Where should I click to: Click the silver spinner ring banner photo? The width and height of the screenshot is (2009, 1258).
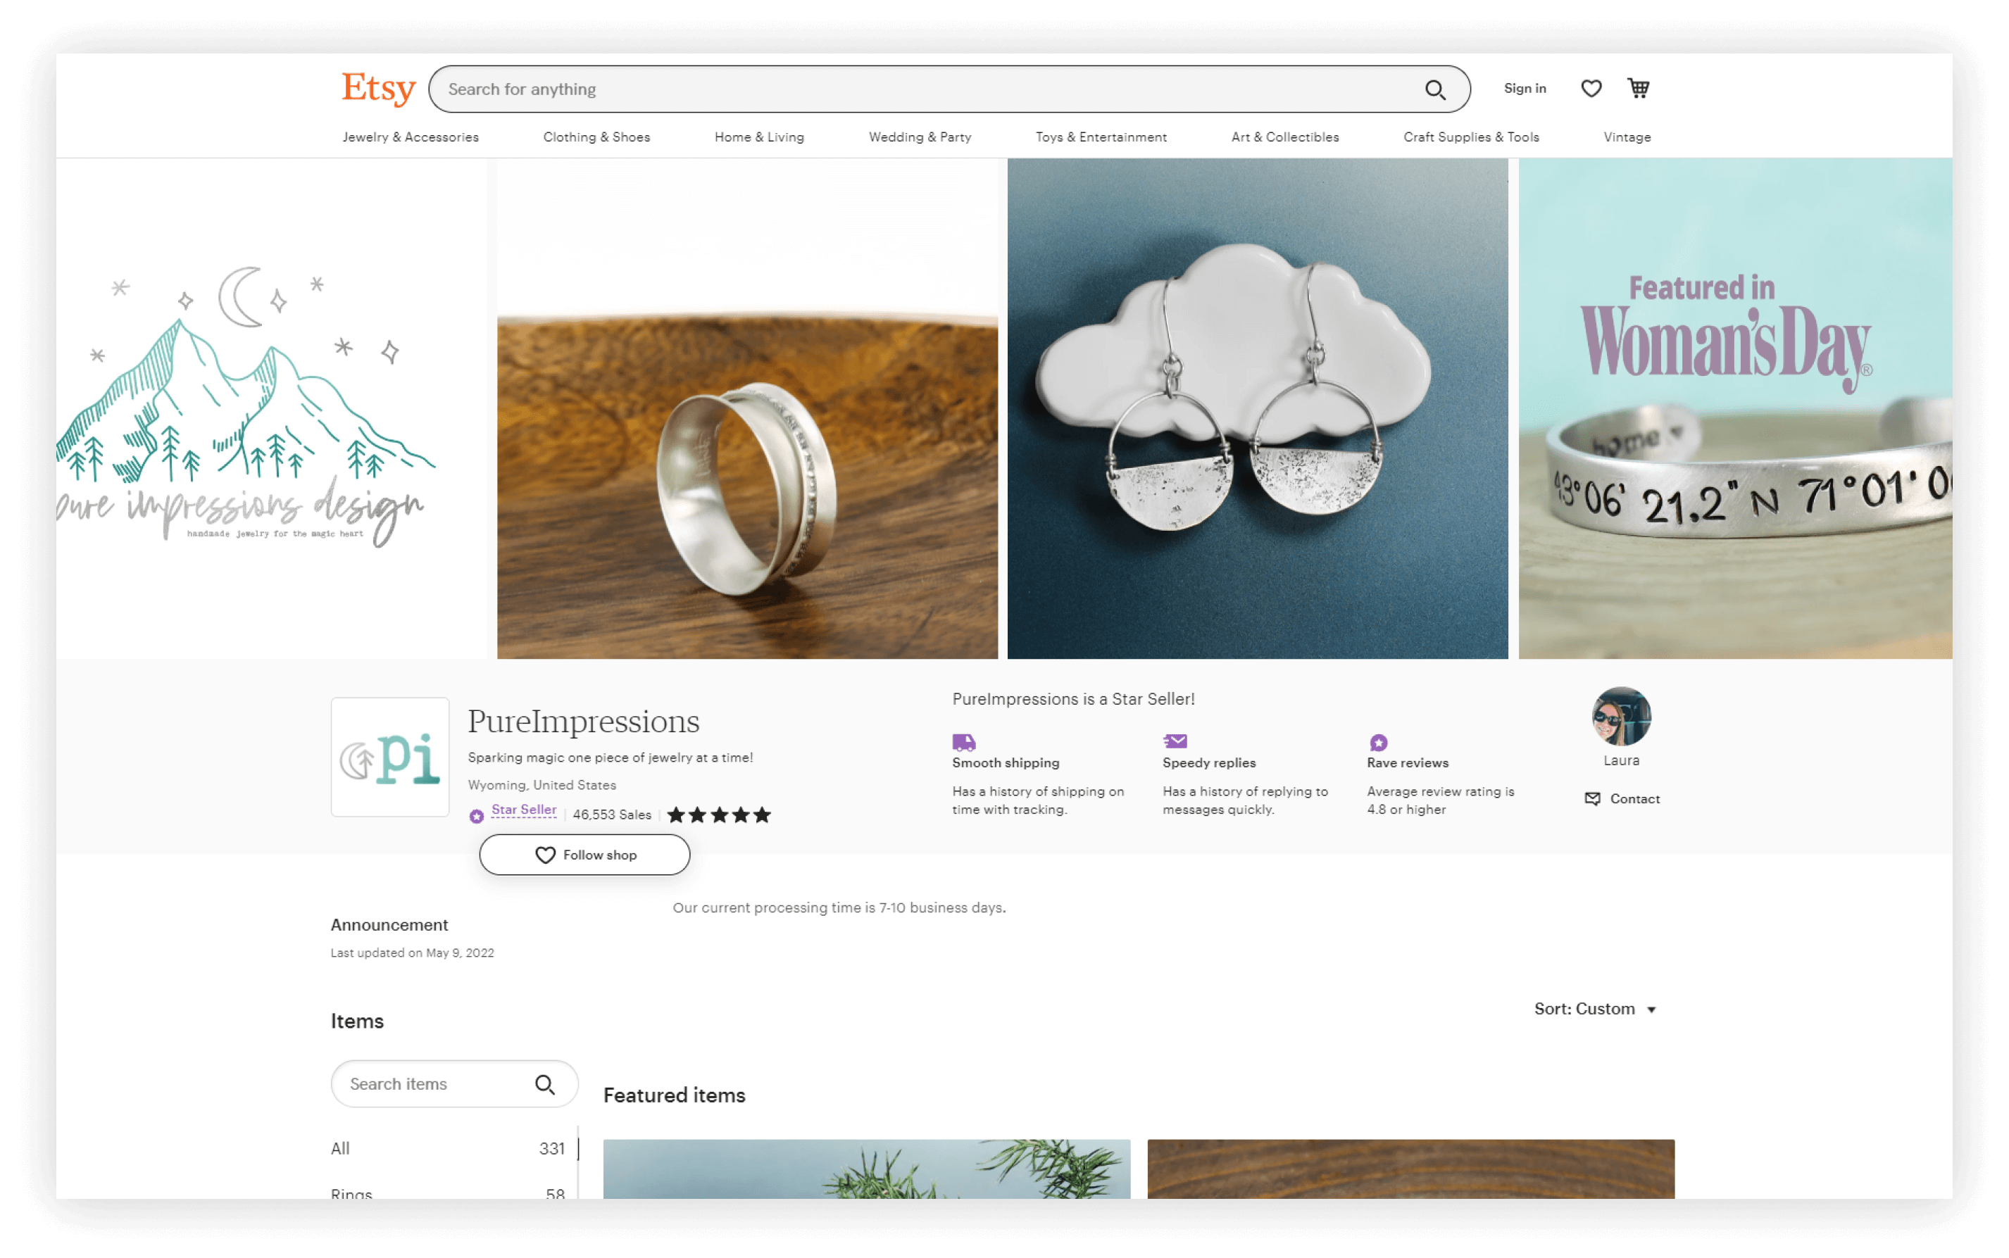click(x=746, y=408)
